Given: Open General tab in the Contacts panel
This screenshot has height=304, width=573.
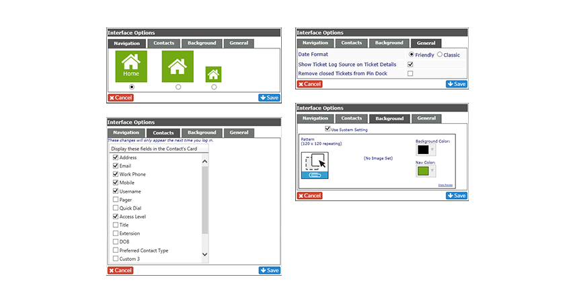Looking at the screenshot, I should point(239,132).
